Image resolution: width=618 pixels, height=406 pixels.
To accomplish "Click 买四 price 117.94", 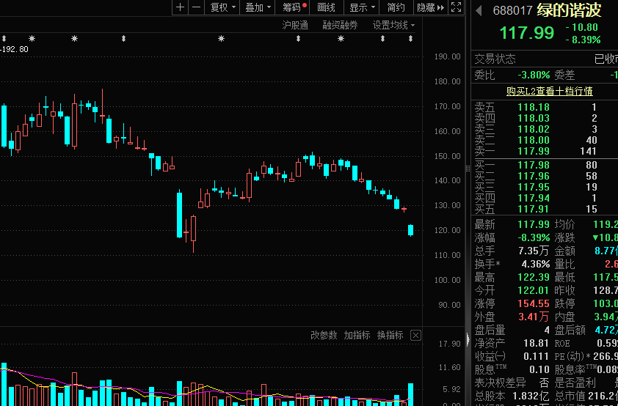I will tap(534, 198).
